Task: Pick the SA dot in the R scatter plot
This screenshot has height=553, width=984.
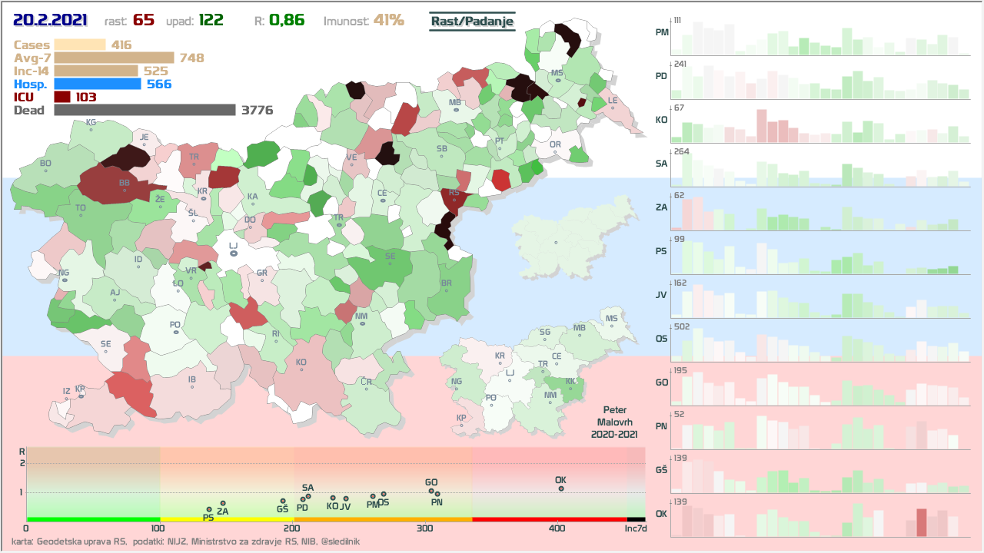Action: pos(307,496)
